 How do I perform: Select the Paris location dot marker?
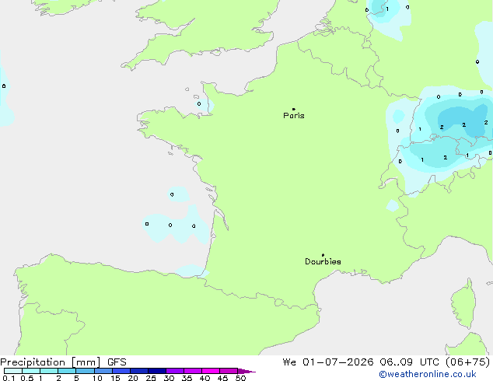294,109
